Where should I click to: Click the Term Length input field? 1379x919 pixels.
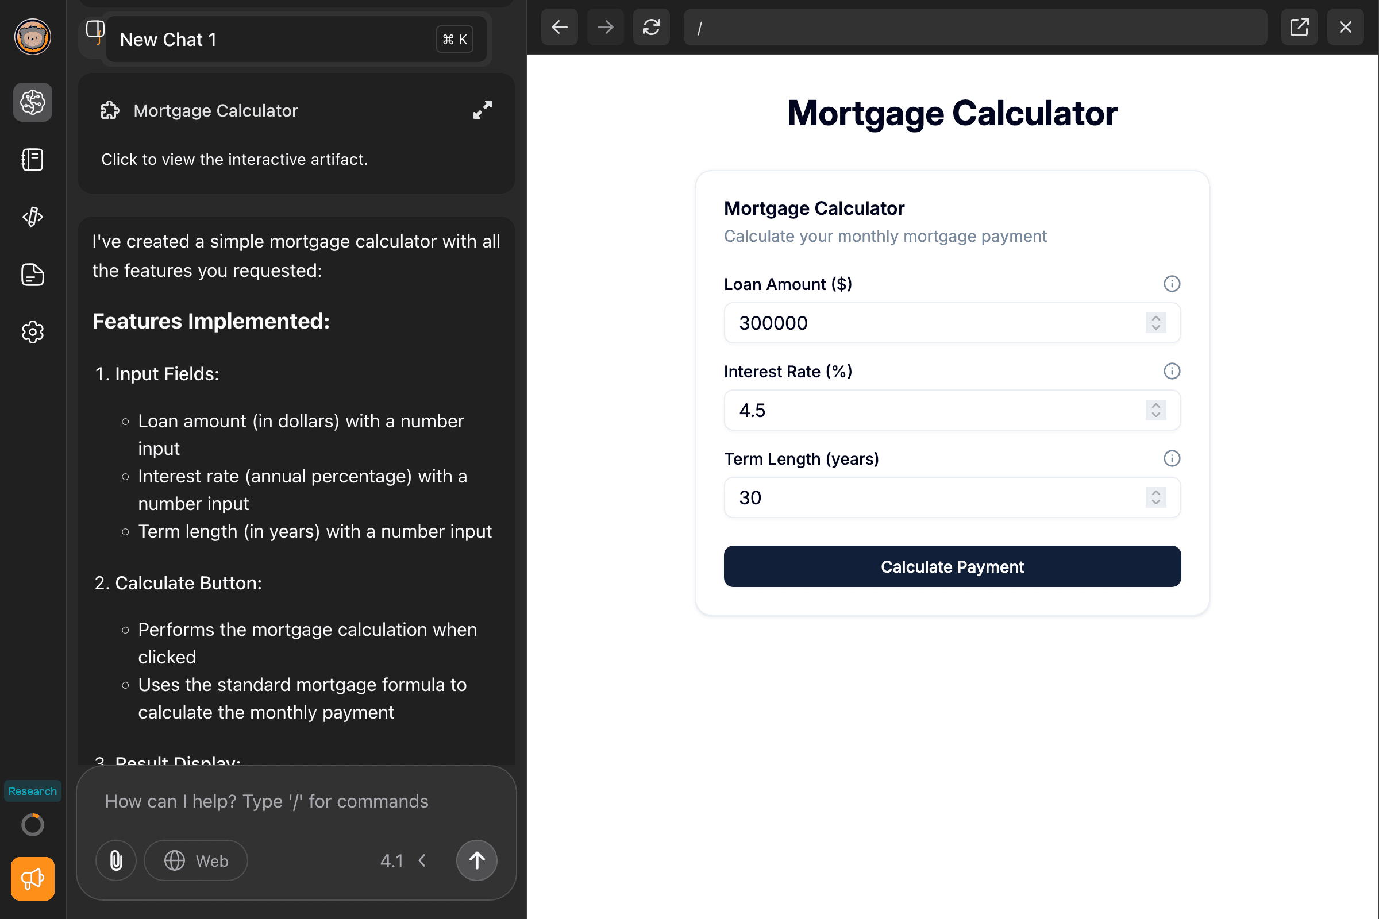click(952, 497)
